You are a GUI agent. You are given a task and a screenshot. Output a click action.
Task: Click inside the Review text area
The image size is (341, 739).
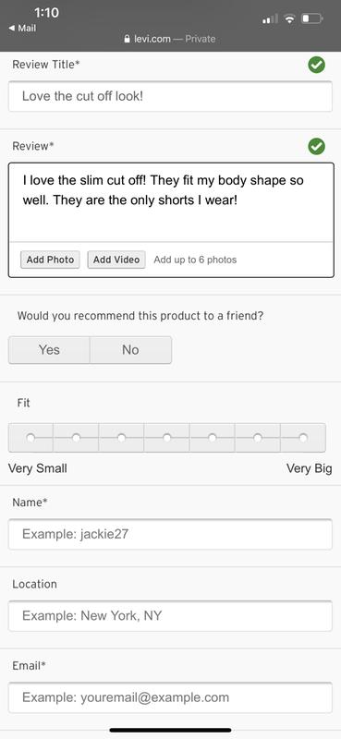[x=171, y=202]
